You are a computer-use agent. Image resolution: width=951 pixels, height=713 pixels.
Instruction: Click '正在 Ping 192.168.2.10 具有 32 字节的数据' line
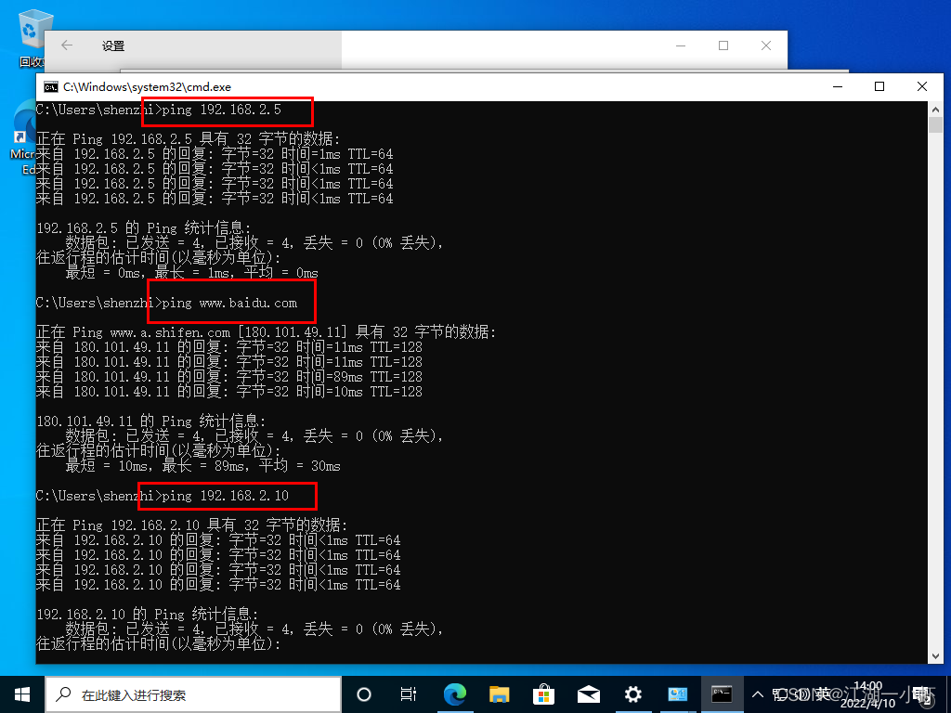click(x=191, y=525)
